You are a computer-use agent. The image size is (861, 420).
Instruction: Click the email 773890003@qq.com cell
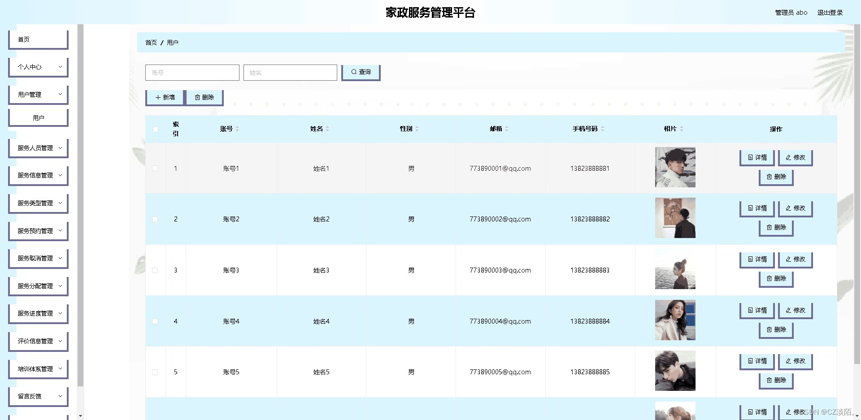[x=500, y=270]
